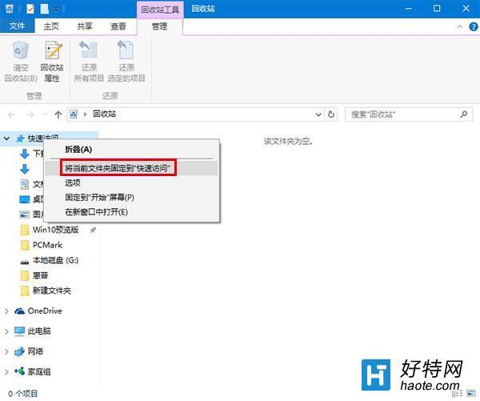Screen dimensions: 480x401
Task: Switch to the 主页 ribbon tab
Action: tap(51, 26)
